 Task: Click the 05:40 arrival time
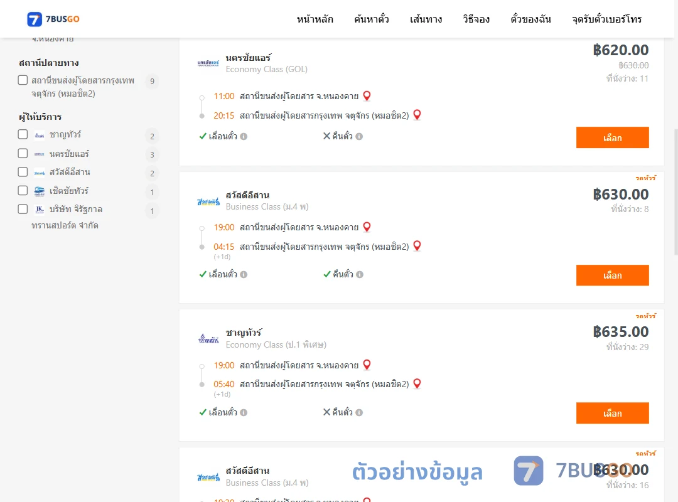coord(223,385)
